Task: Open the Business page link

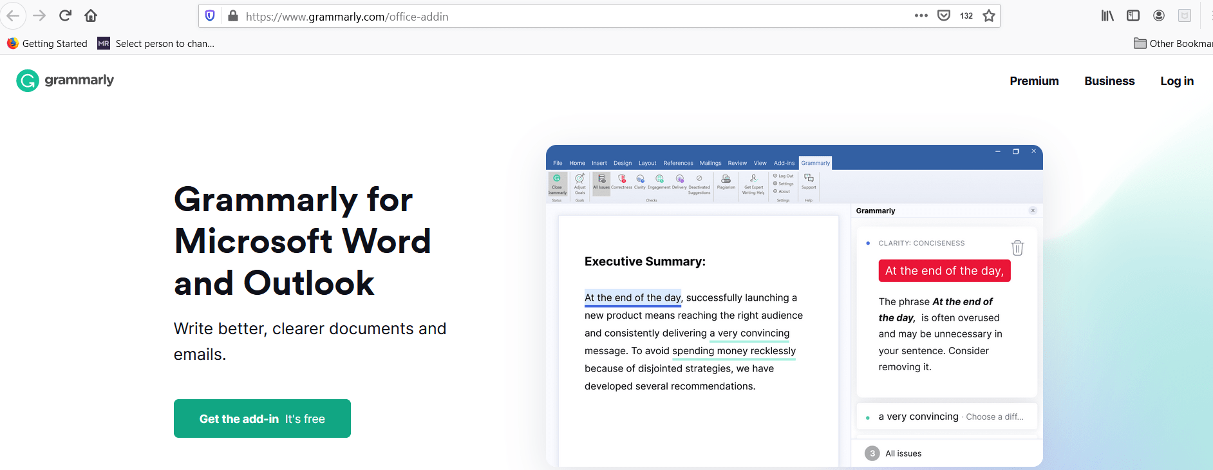Action: (1109, 81)
